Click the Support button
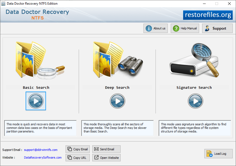 pyautogui.click(x=217, y=28)
